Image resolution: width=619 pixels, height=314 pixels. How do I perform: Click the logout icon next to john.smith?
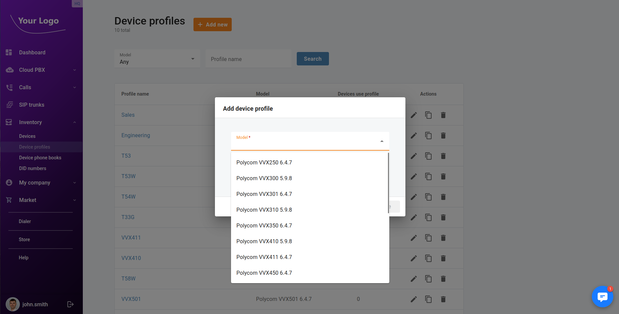coord(70,304)
